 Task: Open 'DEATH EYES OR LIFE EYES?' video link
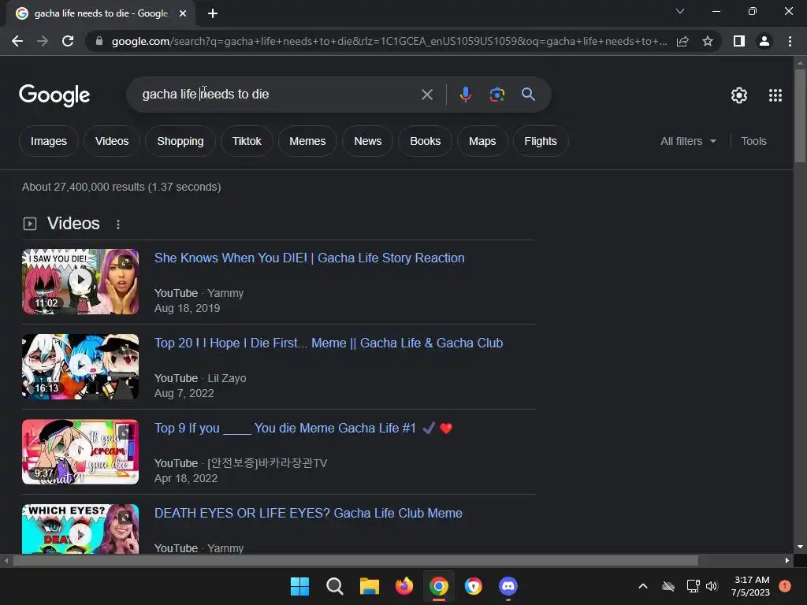click(x=308, y=513)
